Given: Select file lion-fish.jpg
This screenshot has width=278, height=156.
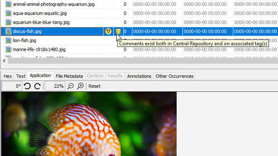Looking at the screenshot, I should 24,40.
